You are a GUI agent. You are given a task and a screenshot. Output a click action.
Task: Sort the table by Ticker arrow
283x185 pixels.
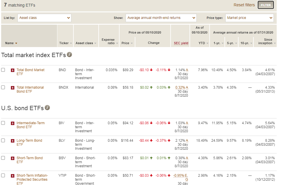click(x=71, y=43)
